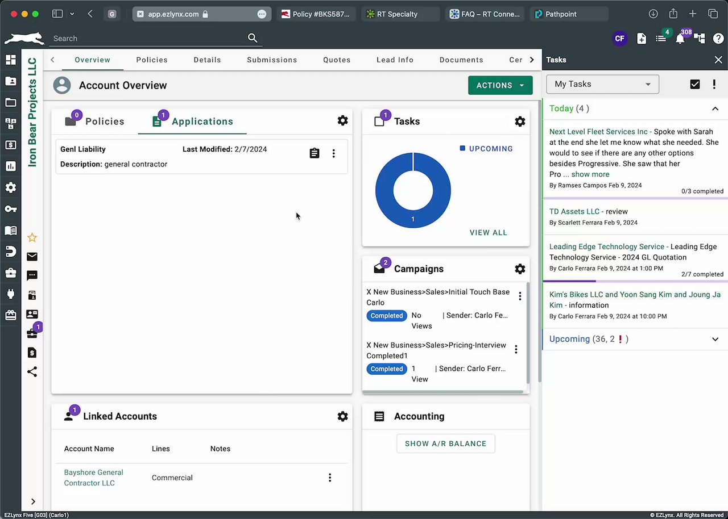The image size is (728, 519).
Task: Toggle the UPCOMING legend in Tasks chart
Action: coord(486,149)
